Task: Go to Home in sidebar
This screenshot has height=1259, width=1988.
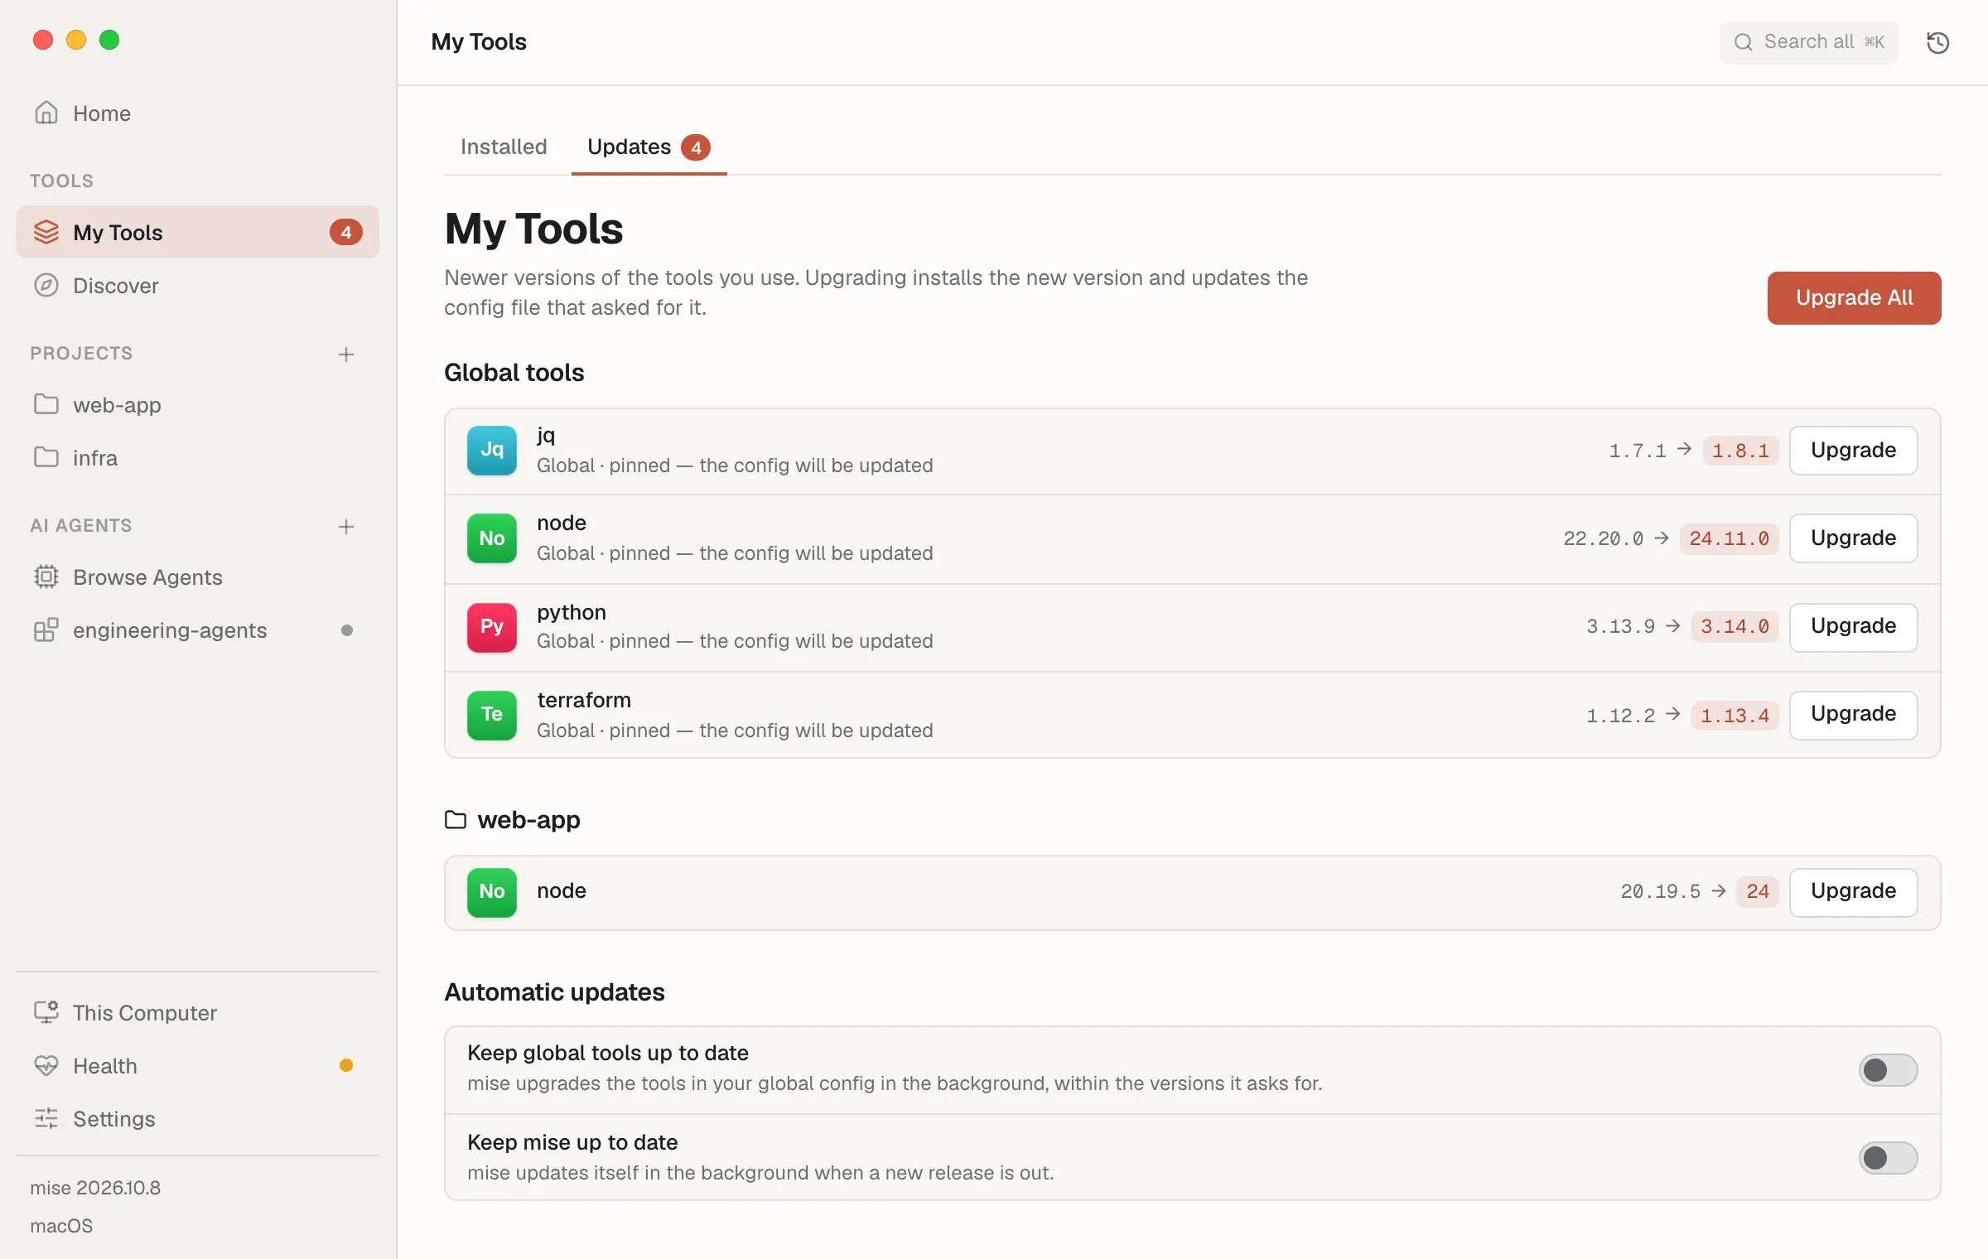Action: [198, 113]
